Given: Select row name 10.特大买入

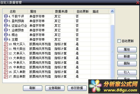Looking at the screenshot, I should pos(17,44).
